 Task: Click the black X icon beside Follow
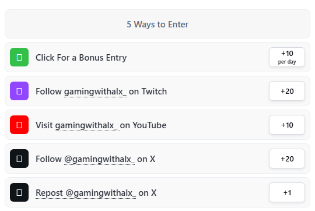(19, 159)
